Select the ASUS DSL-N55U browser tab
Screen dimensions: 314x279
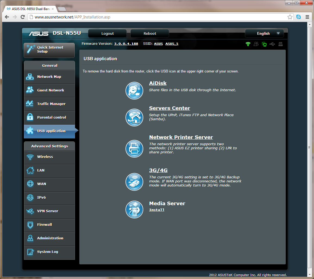(x=30, y=9)
